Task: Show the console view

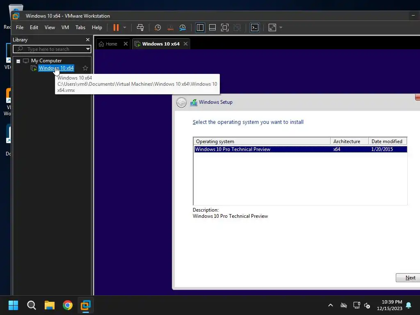Action: tap(254, 27)
